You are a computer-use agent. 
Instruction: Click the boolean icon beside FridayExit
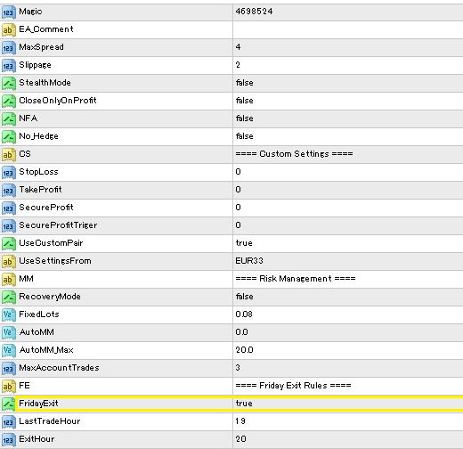pyautogui.click(x=8, y=404)
